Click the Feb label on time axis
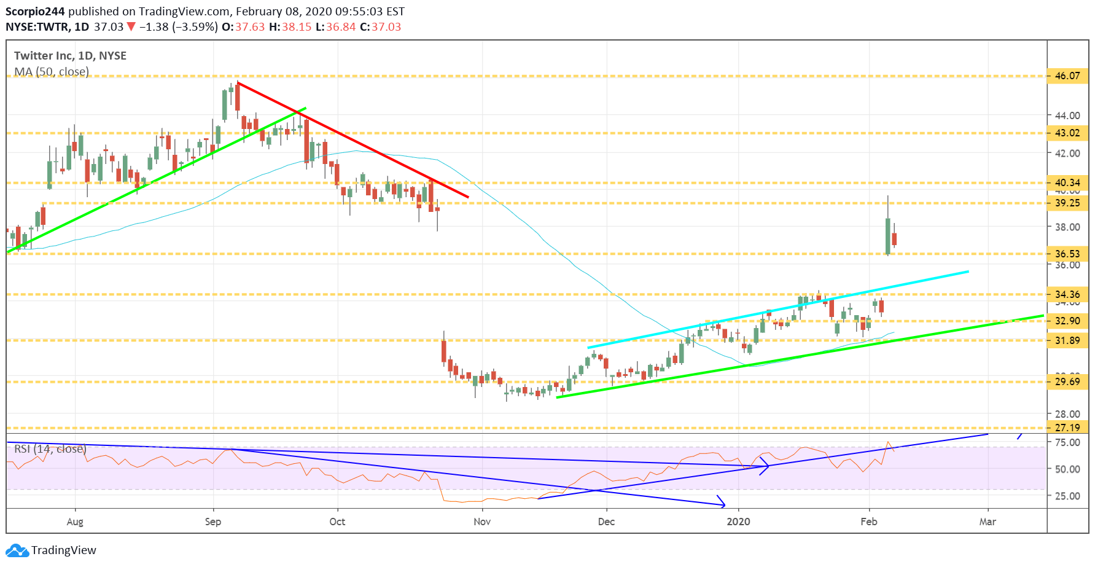This screenshot has height=567, width=1095. pyautogui.click(x=869, y=522)
